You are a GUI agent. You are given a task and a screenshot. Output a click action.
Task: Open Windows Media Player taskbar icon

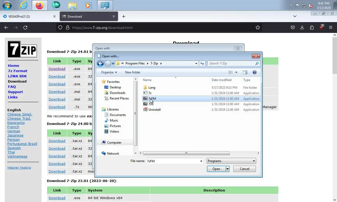pyautogui.click(x=88, y=5)
